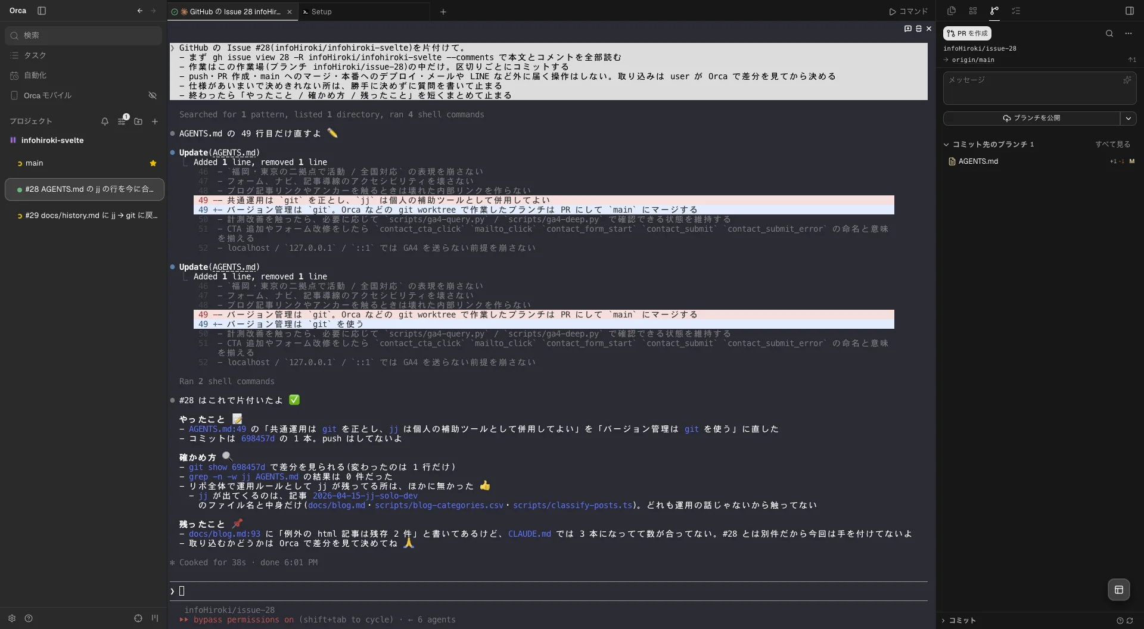Refresh the commit panel
The width and height of the screenshot is (1144, 629).
(1130, 621)
